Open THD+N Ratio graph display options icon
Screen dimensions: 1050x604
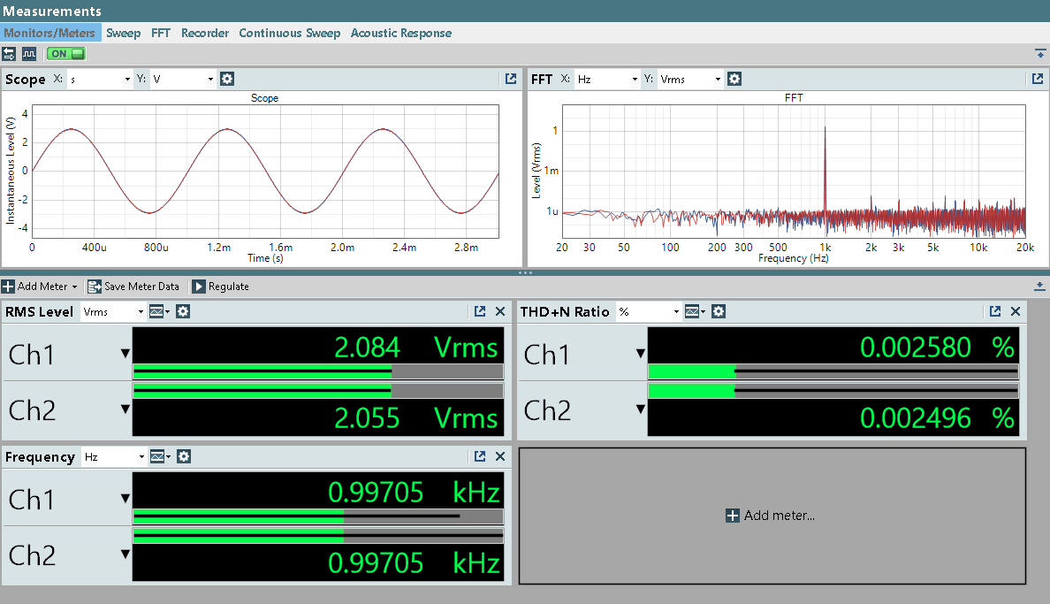tap(695, 311)
